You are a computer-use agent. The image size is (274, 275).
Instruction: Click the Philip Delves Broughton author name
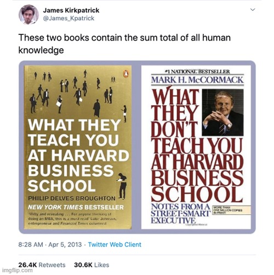point(72,198)
